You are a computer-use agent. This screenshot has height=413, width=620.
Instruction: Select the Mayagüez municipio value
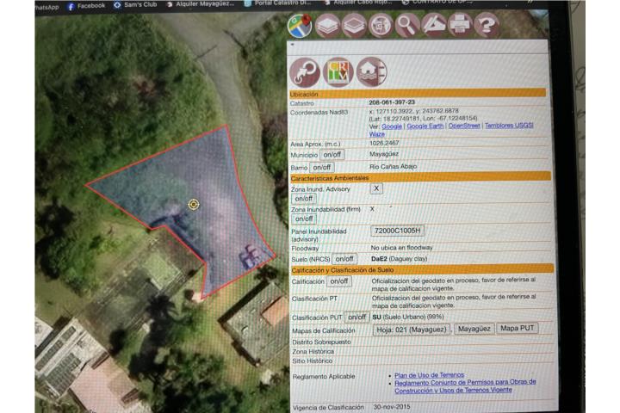(384, 154)
